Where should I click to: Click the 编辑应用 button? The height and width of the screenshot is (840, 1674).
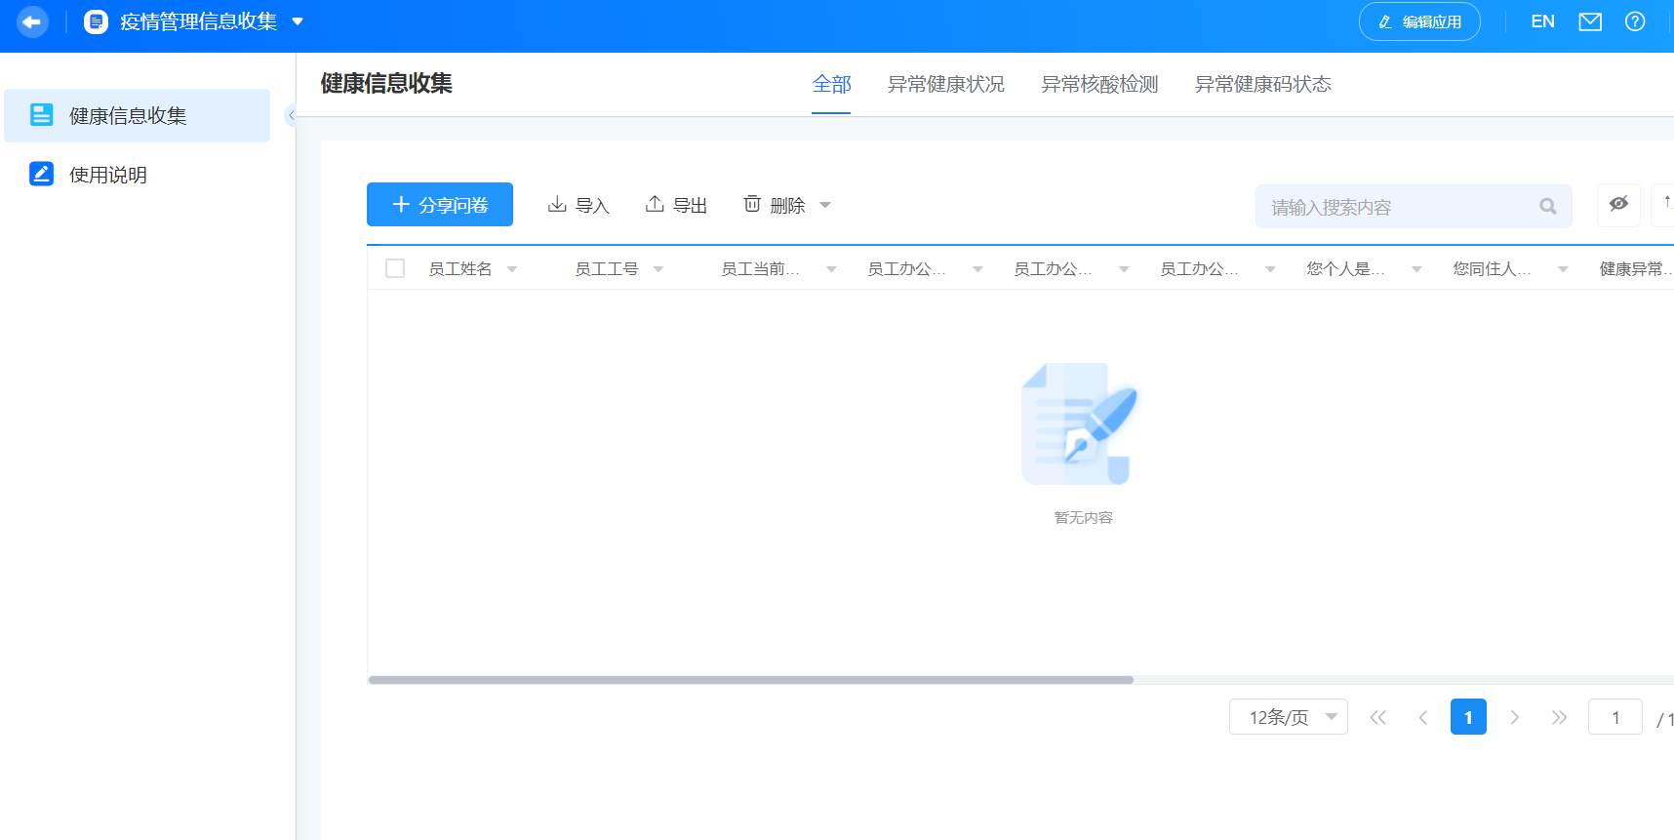point(1419,21)
